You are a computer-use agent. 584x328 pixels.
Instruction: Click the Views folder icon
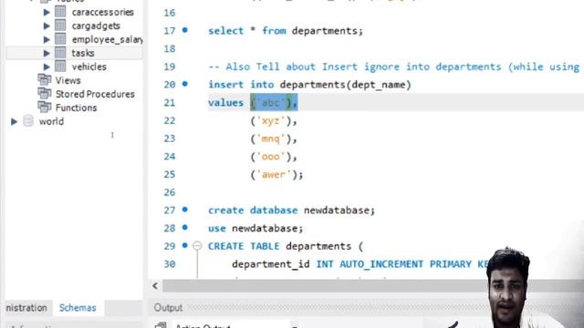(45, 80)
